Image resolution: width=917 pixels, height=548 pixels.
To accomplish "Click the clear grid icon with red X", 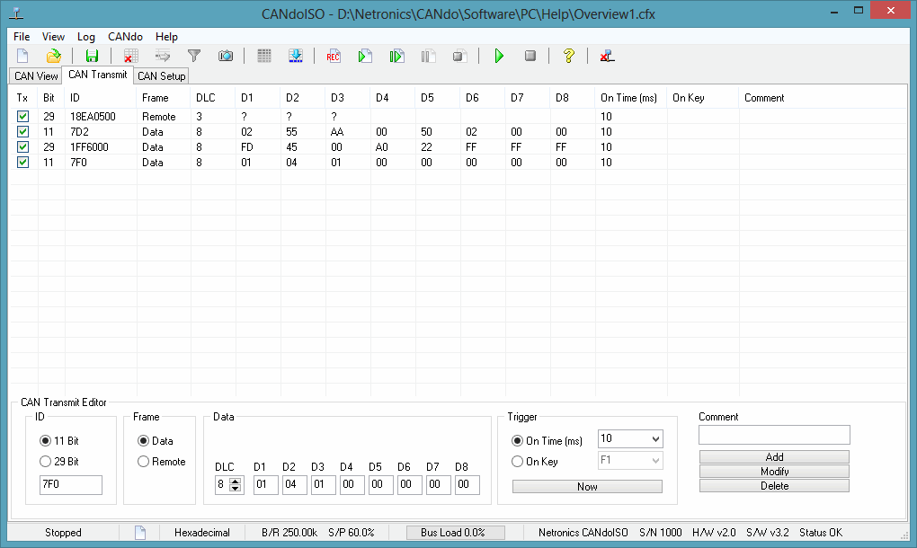I will [131, 56].
